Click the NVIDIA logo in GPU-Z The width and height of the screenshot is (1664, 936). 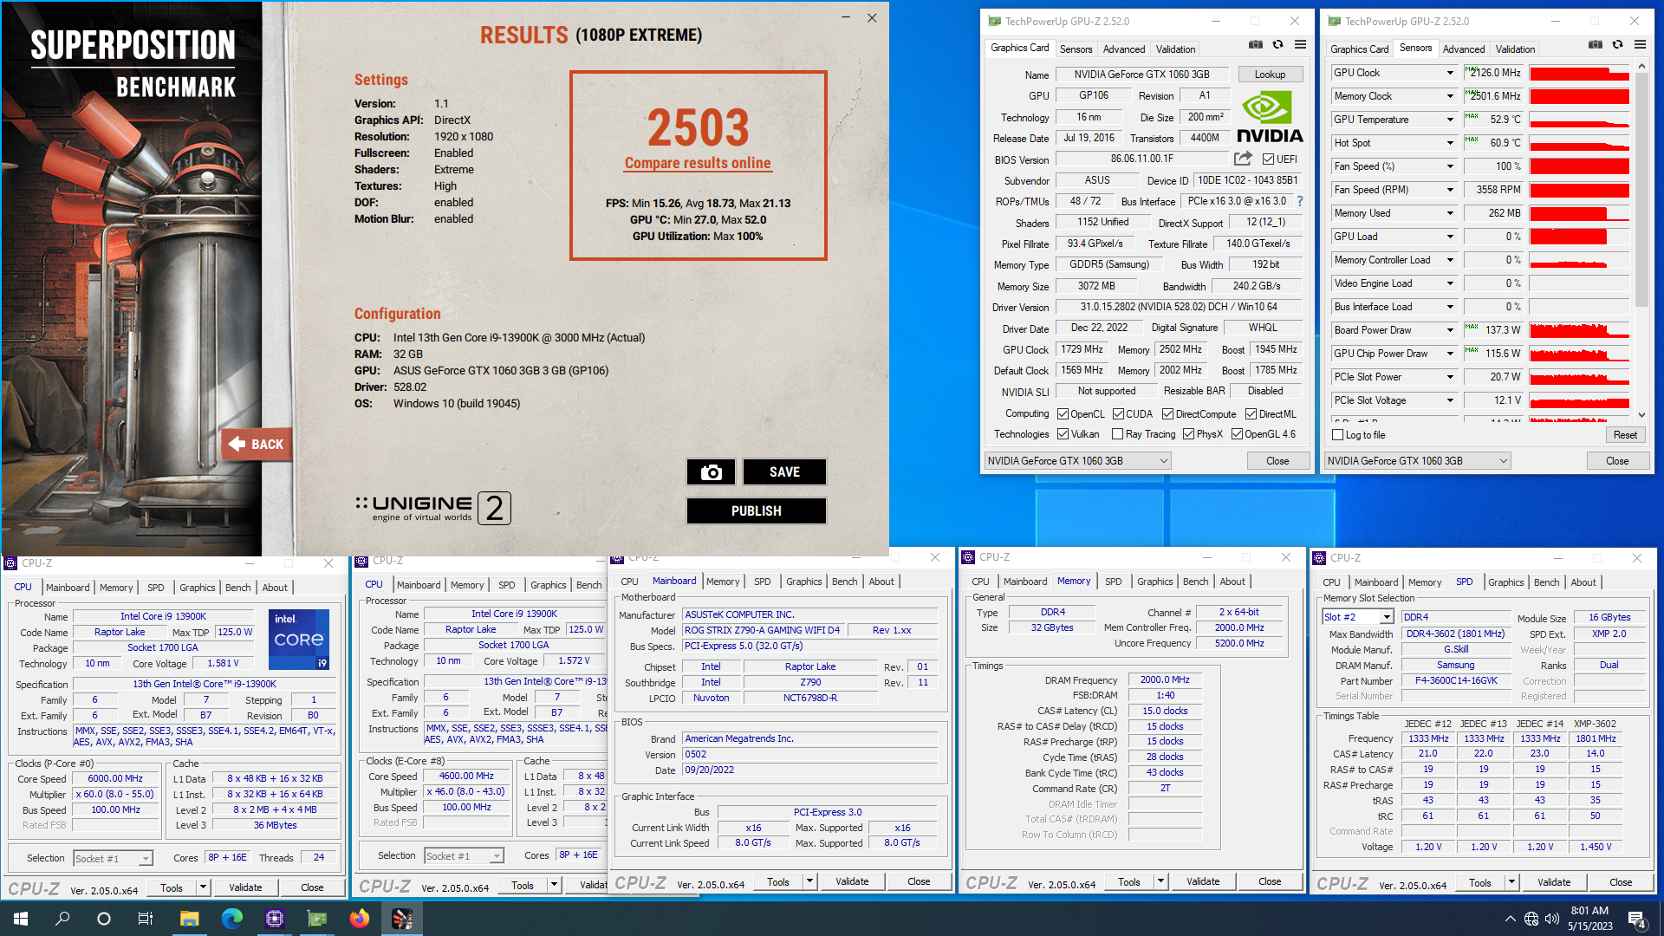(1270, 118)
